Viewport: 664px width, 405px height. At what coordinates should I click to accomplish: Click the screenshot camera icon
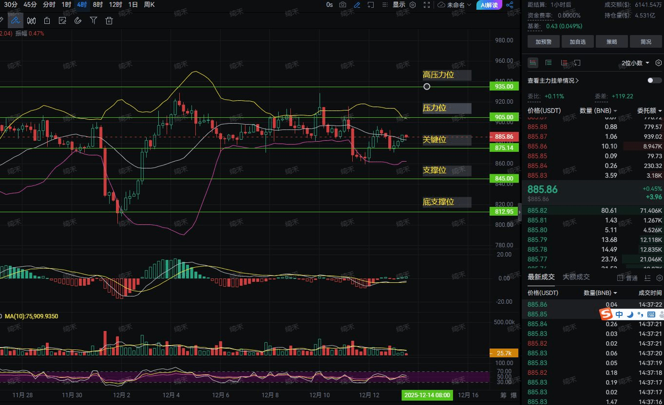(343, 5)
